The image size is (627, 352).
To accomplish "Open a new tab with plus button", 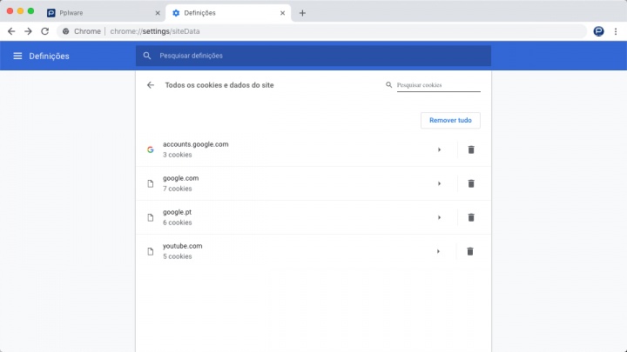I will click(x=302, y=13).
